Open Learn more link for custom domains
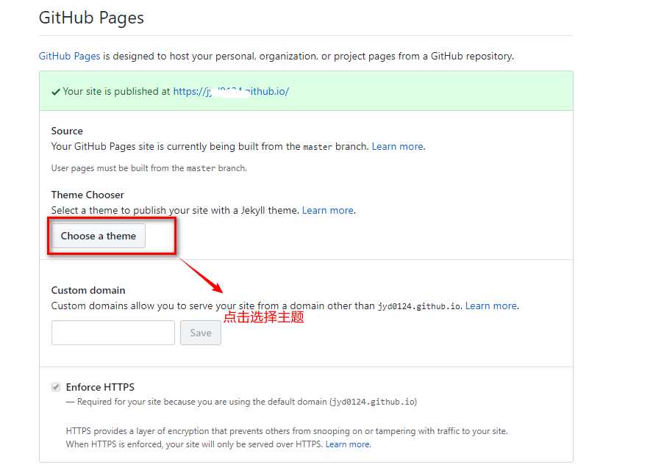The image size is (653, 470). pyautogui.click(x=491, y=306)
